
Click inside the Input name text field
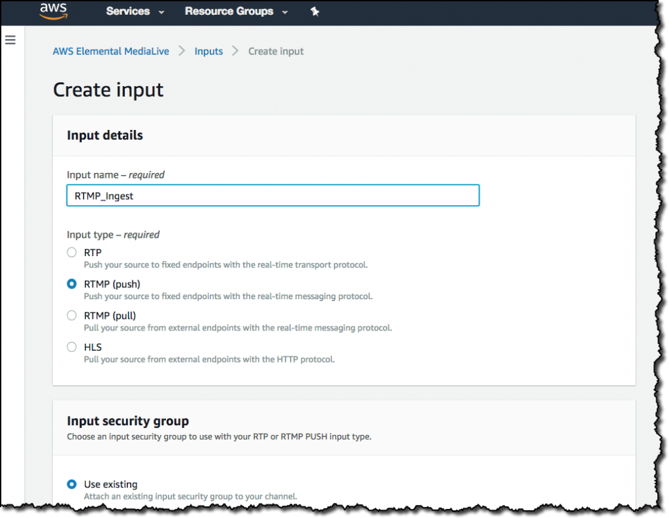(272, 195)
